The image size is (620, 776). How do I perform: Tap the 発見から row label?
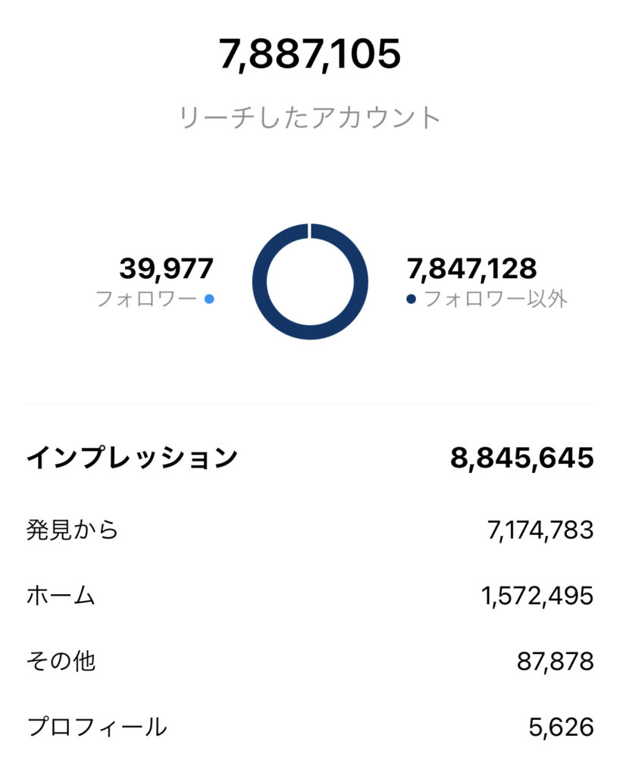click(x=72, y=530)
